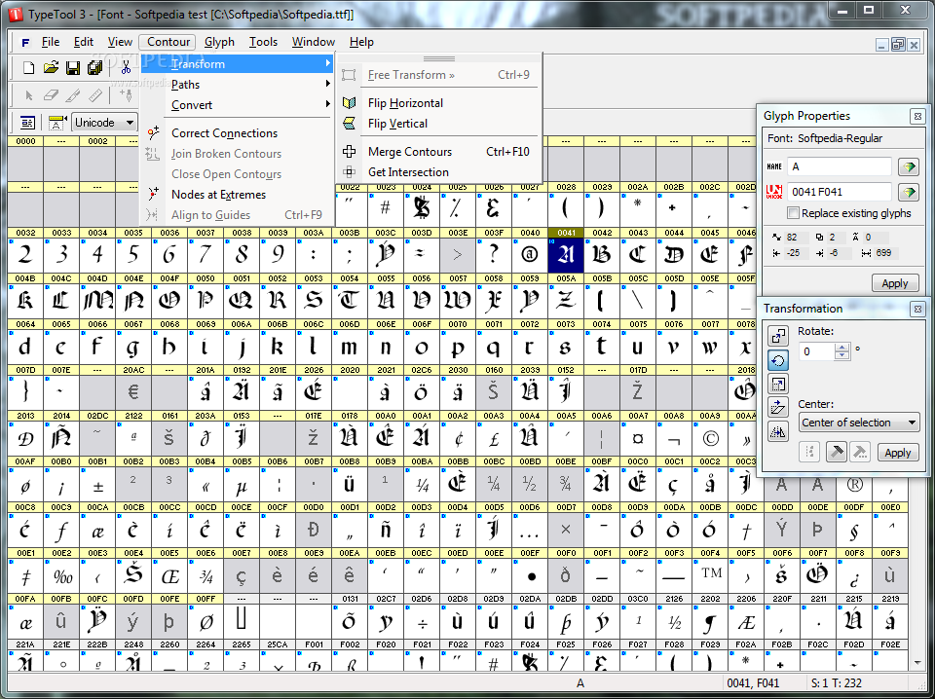
Task: Click the glyph name input field
Action: (x=840, y=167)
